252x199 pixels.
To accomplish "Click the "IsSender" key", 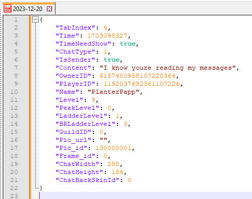I will point(75,60).
